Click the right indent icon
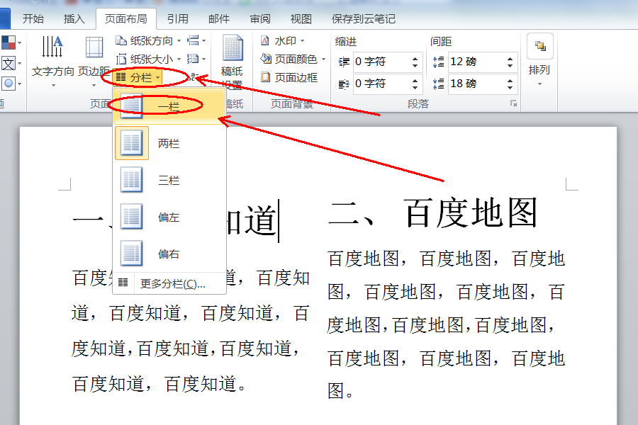 (x=344, y=84)
